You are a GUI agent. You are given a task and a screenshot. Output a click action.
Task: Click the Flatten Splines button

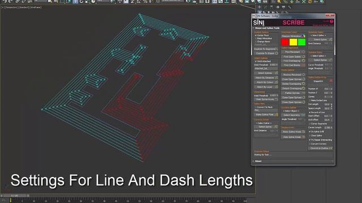point(293,93)
